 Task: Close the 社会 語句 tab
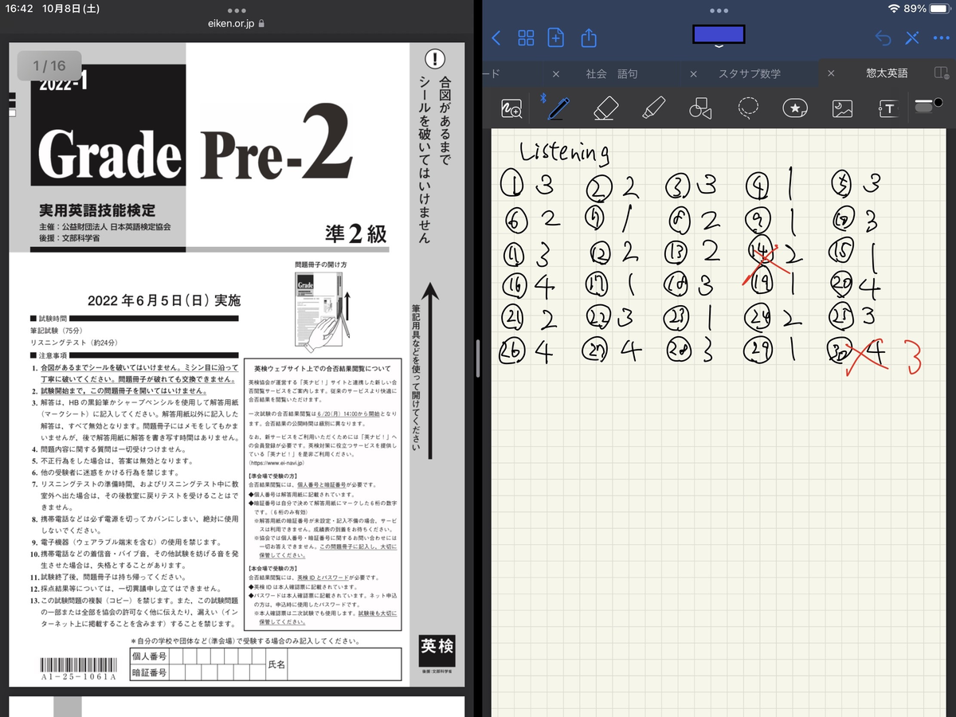tap(556, 73)
